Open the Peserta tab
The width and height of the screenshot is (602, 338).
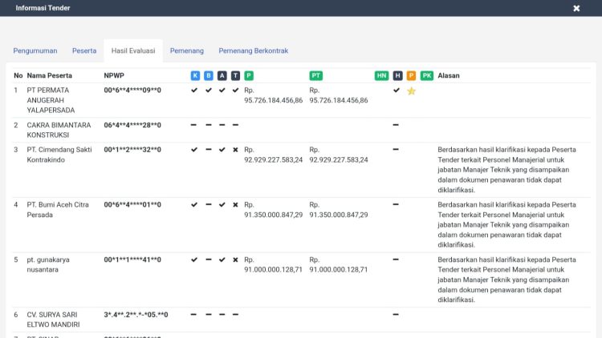pyautogui.click(x=84, y=50)
